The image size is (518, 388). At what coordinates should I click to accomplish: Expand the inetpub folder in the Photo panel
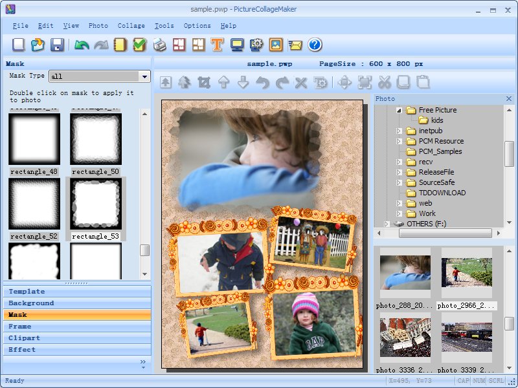tap(400, 131)
